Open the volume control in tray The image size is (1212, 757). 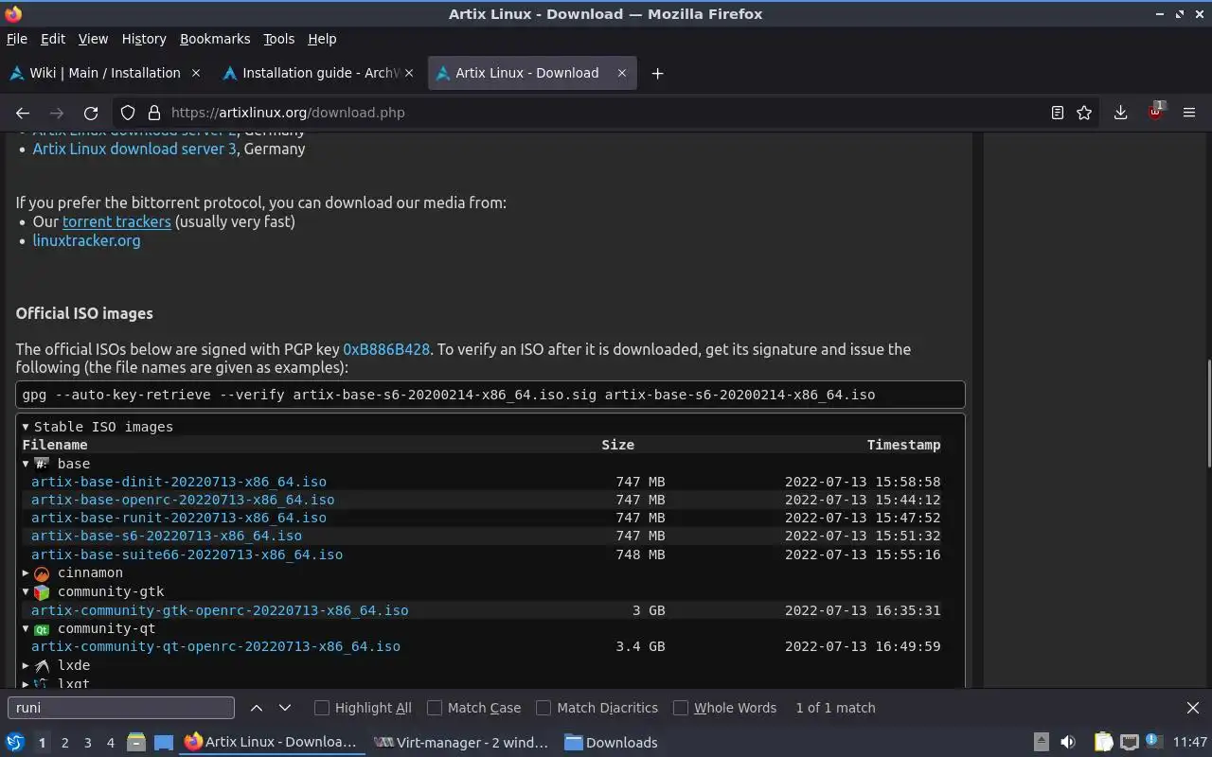click(1068, 743)
